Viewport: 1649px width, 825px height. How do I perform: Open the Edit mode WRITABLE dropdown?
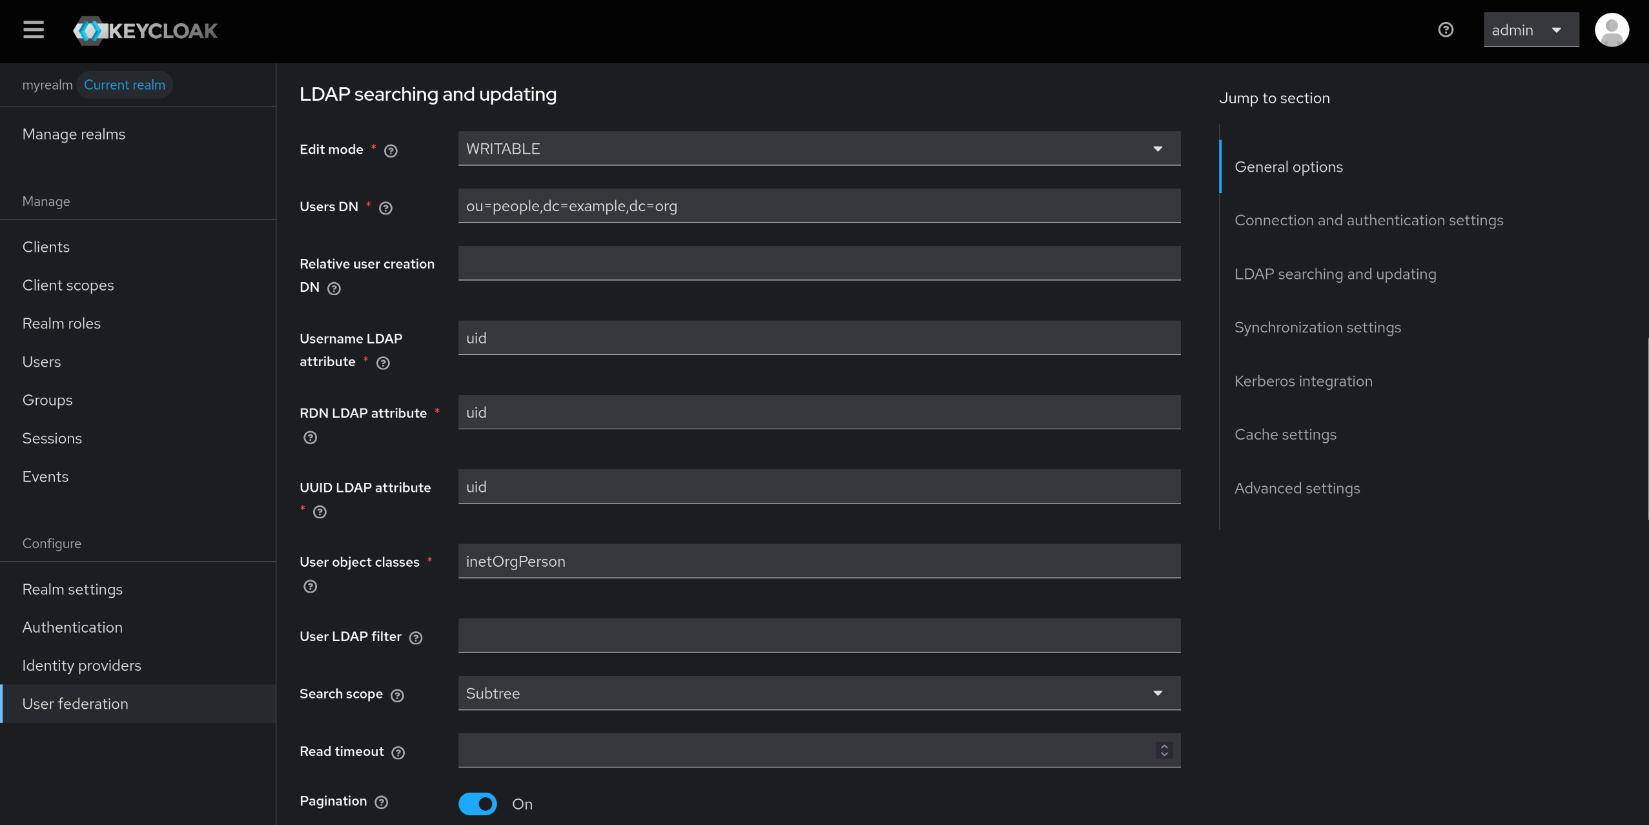819,148
